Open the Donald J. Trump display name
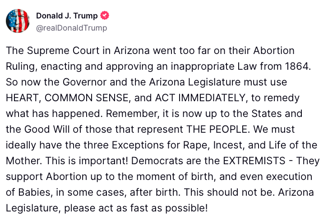This screenshot has height=220, width=328. pos(67,16)
